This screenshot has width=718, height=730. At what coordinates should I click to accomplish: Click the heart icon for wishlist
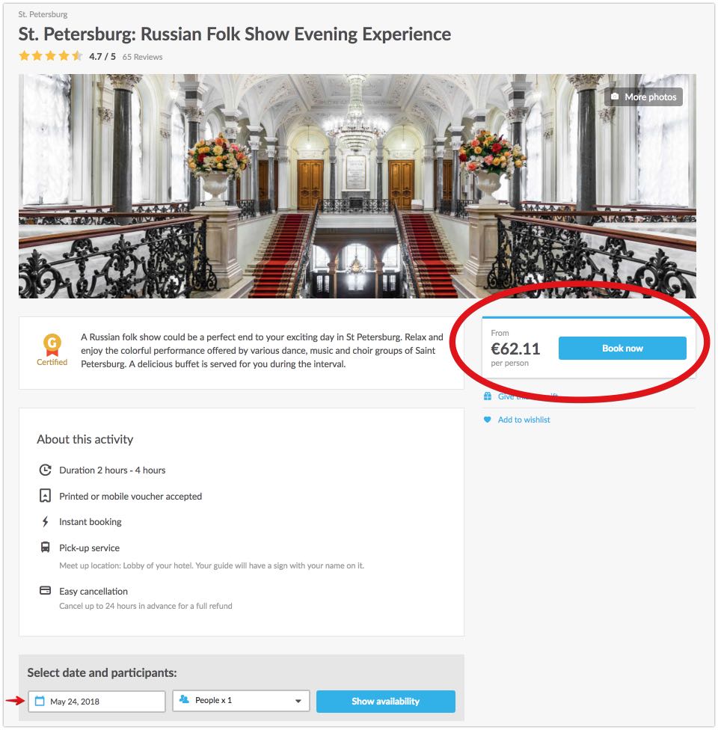(488, 420)
